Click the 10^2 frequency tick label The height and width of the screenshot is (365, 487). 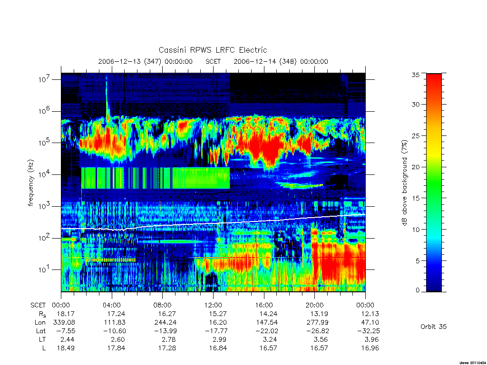[45, 238]
